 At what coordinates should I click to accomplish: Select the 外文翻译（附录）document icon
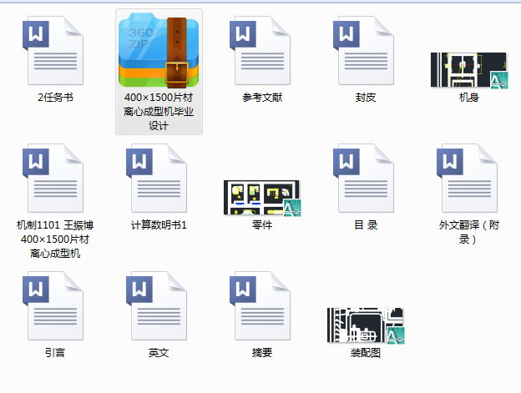469,179
